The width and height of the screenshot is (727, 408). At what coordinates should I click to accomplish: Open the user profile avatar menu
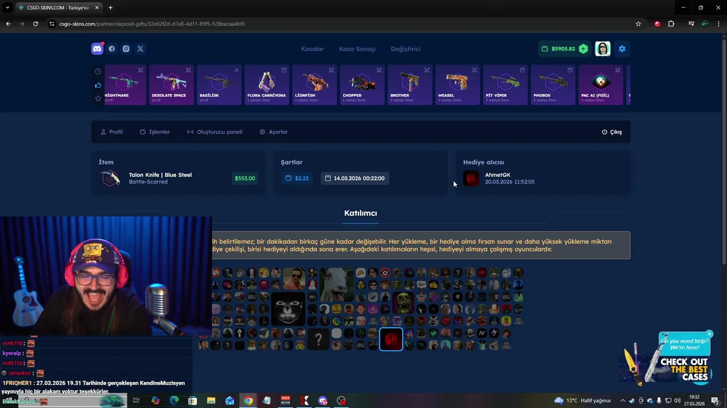click(x=603, y=49)
